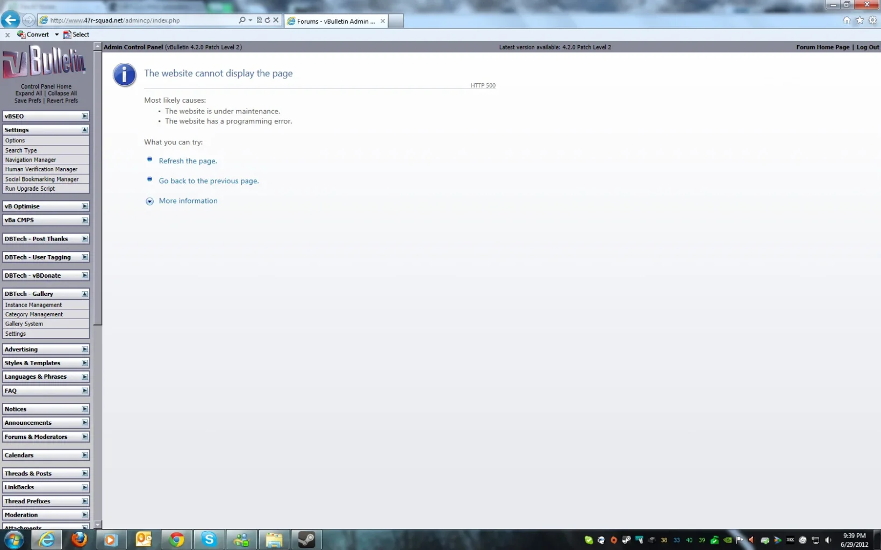Click Log Out link
The width and height of the screenshot is (881, 550).
point(868,47)
